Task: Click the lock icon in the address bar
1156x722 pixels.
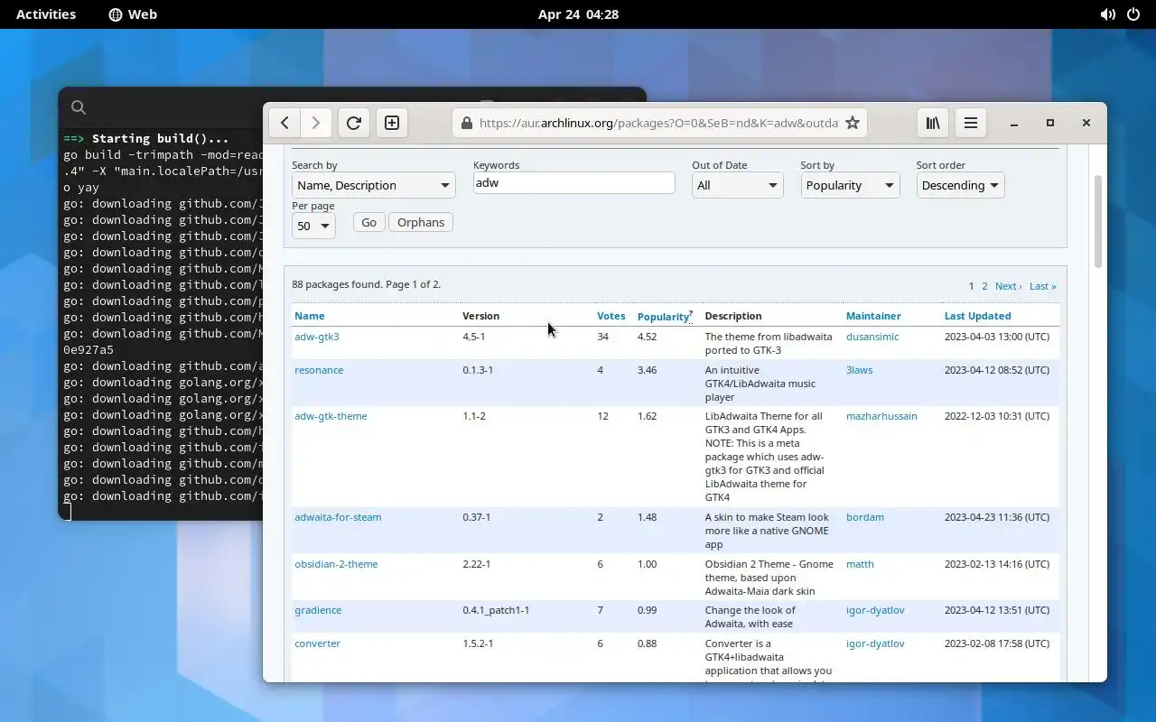Action: [466, 123]
